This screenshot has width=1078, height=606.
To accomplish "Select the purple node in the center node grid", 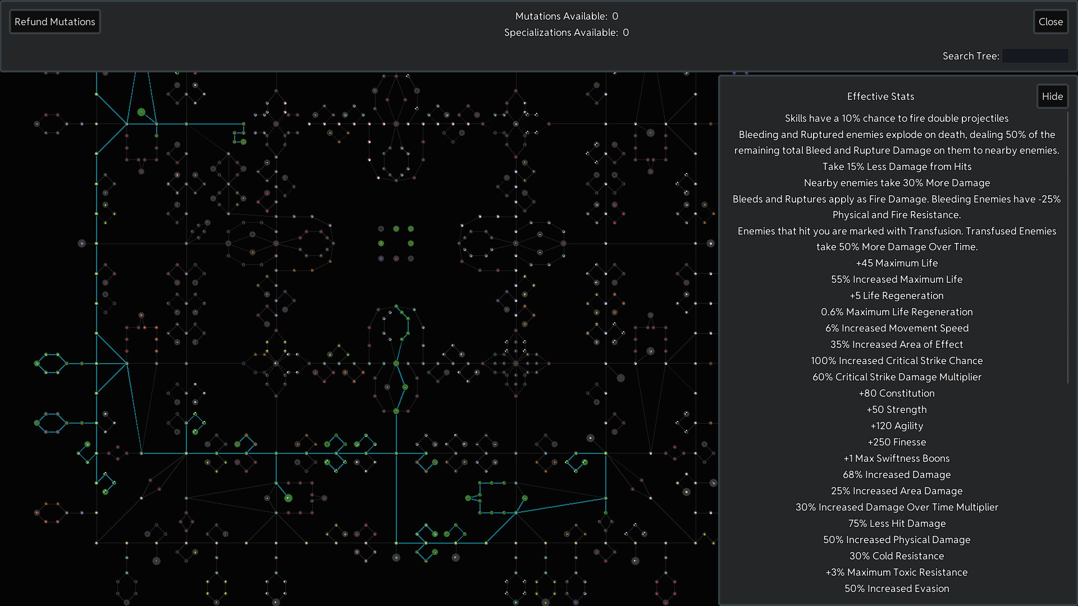I will 381,258.
